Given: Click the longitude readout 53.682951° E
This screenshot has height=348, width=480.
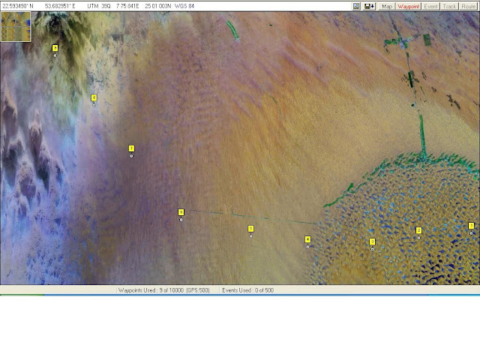Looking at the screenshot, I should tap(60, 6).
